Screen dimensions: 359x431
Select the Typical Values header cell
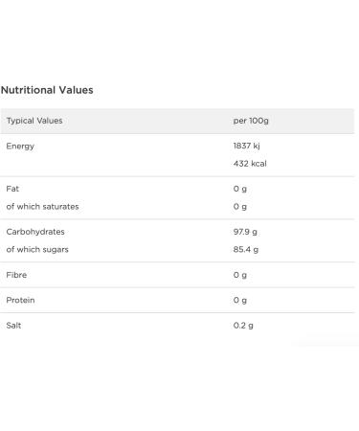[x=34, y=121]
